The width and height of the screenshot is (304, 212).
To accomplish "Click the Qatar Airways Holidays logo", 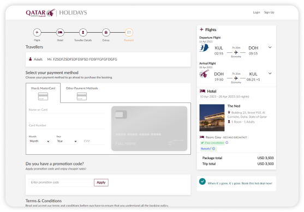I will point(56,13).
